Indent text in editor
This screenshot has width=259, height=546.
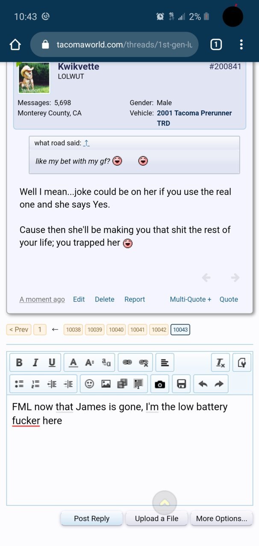click(68, 384)
